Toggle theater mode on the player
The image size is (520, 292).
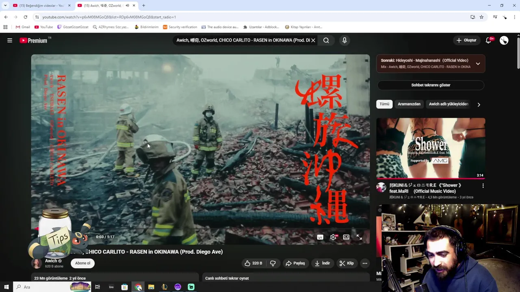click(346, 237)
